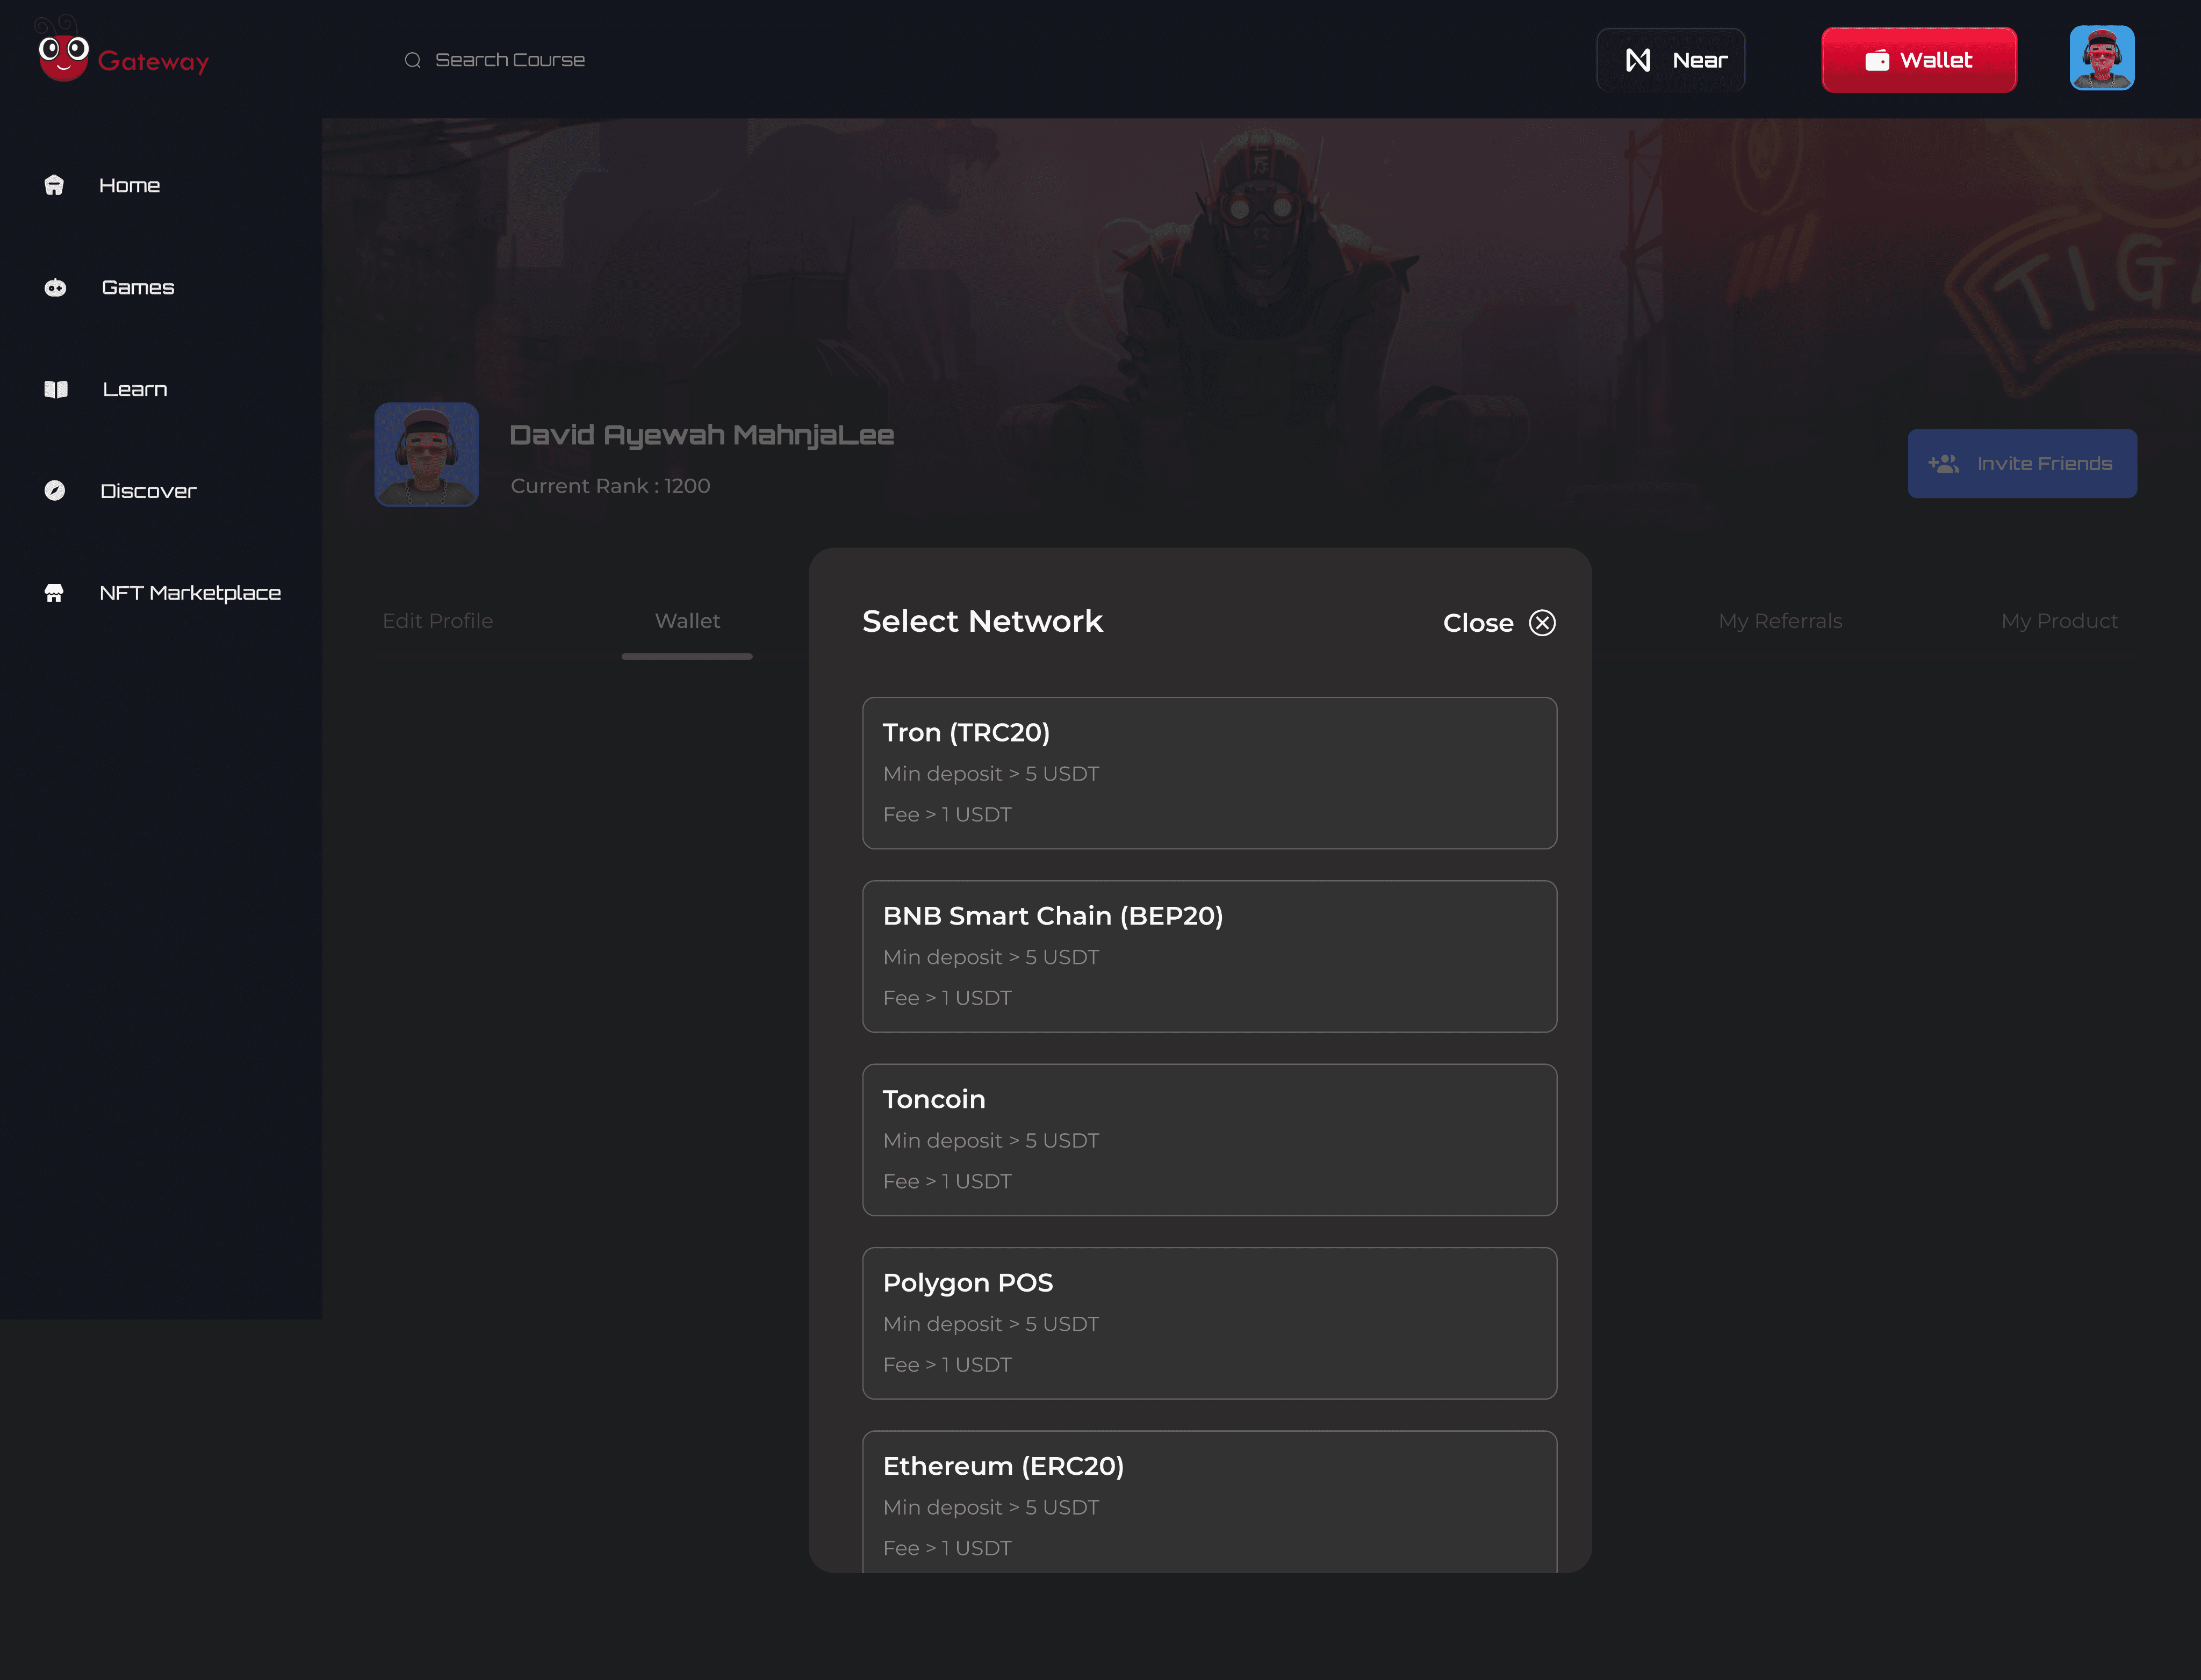The width and height of the screenshot is (2201, 1680).
Task: Click the Learn book icon
Action: click(56, 389)
